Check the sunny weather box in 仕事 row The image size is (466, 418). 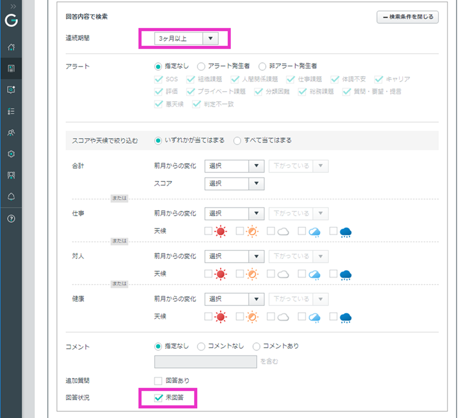[x=208, y=231]
